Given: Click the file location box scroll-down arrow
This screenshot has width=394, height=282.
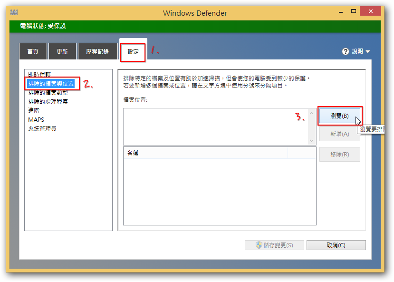Looking at the screenshot, I should [x=312, y=141].
